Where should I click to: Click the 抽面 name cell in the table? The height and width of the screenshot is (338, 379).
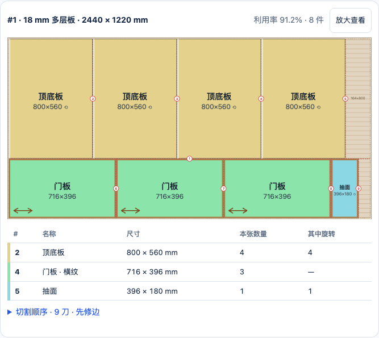tap(50, 291)
